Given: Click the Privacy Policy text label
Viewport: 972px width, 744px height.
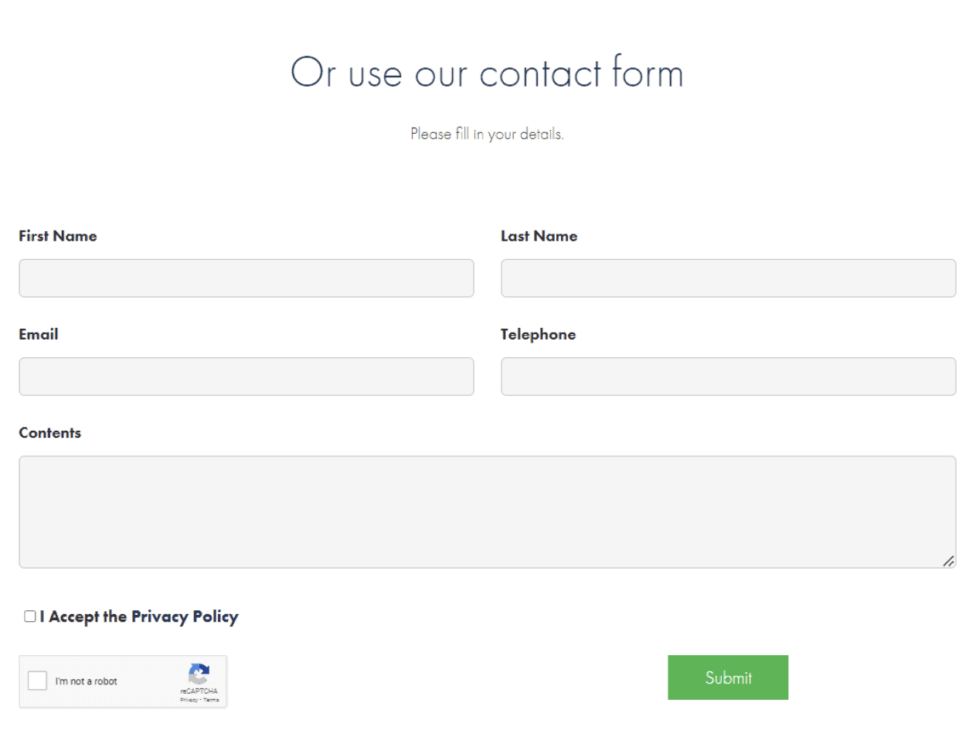Looking at the screenshot, I should point(185,616).
